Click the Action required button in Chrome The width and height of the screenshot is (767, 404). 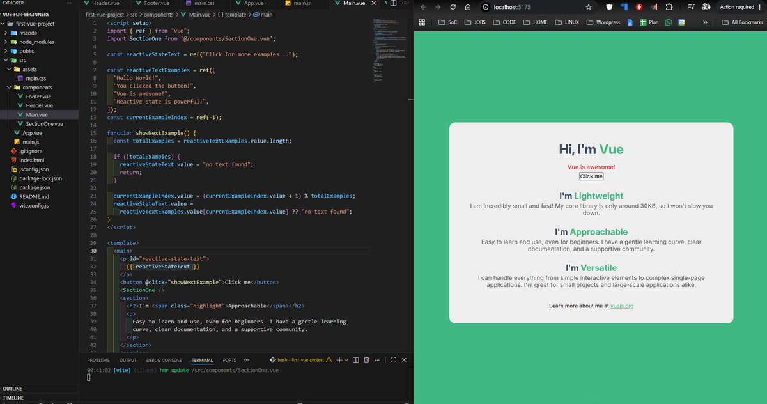tap(740, 7)
